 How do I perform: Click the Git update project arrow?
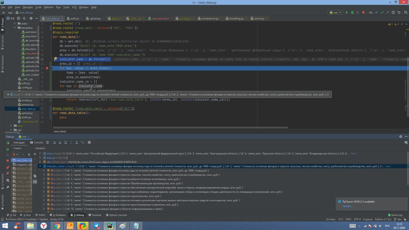tap(377, 12)
